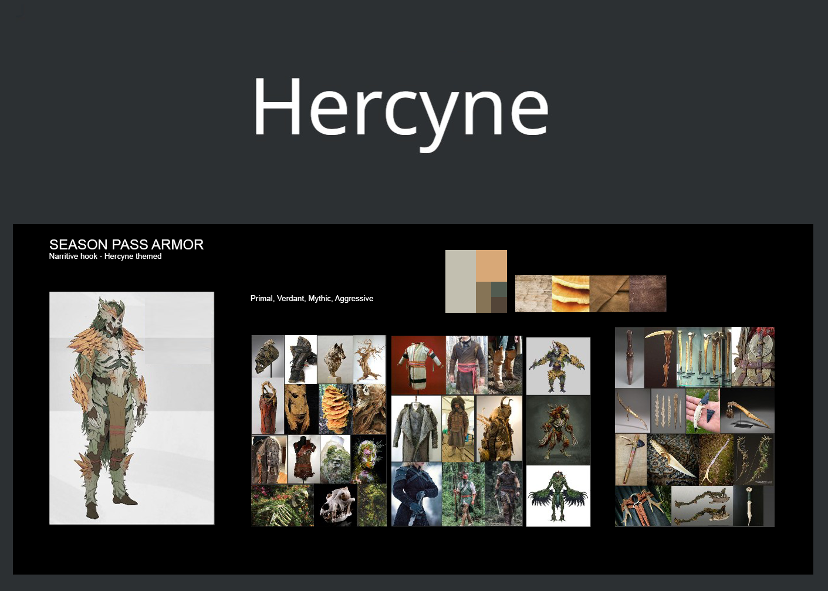Select the Hercyne title text

click(x=401, y=109)
